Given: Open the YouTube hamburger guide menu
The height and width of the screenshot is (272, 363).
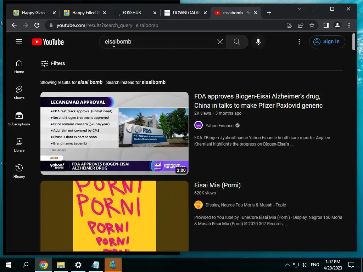Looking at the screenshot, I should pos(19,42).
